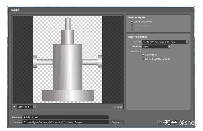The image size is (203, 131).
Task: Click the Location path input field
Action: point(65,122)
